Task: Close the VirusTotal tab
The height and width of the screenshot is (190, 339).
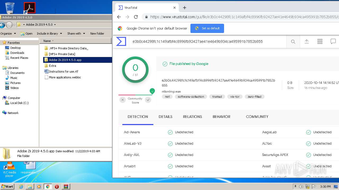Action: 175,8
